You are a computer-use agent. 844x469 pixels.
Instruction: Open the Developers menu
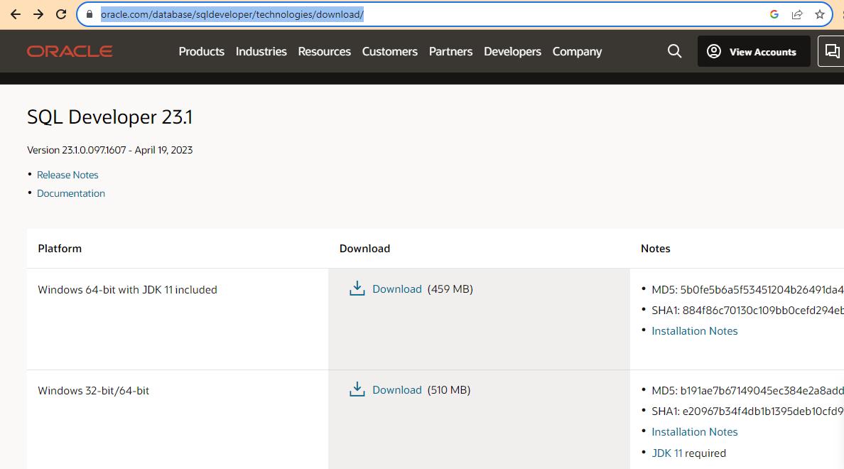point(512,52)
